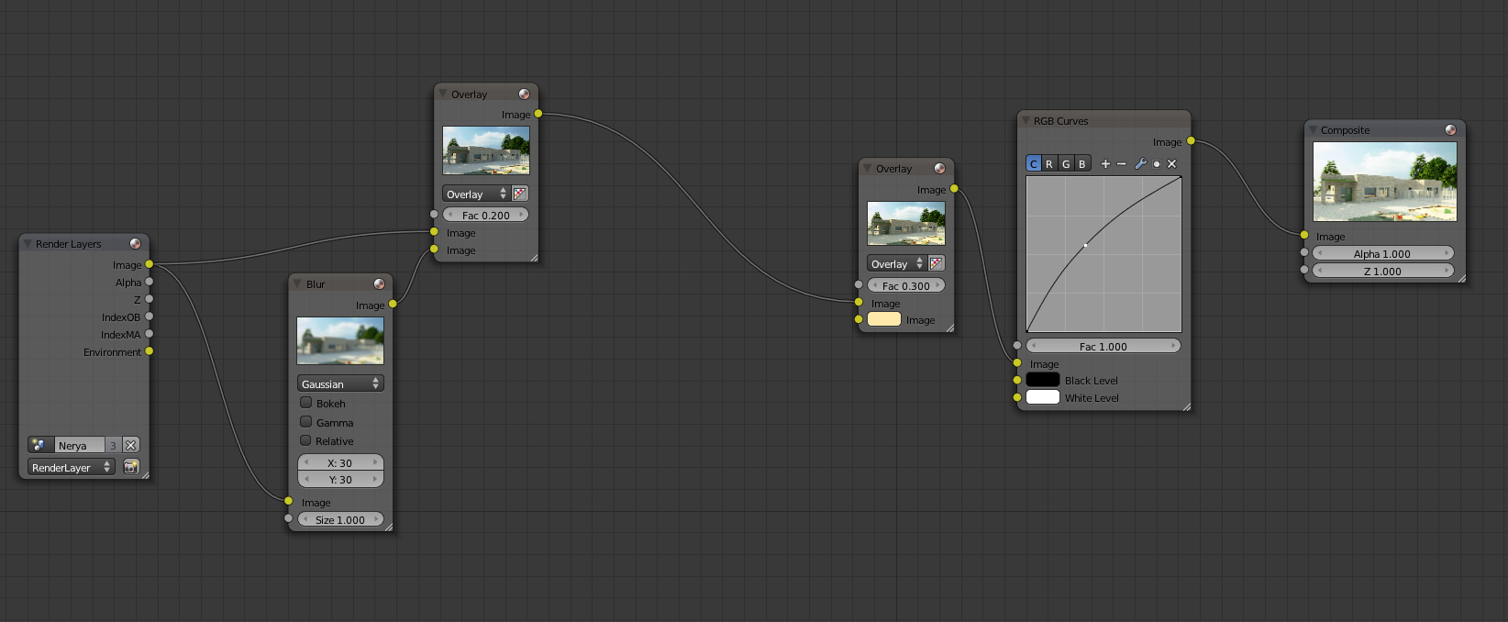
Task: Open curve clipping options dot icon
Action: [x=1156, y=164]
